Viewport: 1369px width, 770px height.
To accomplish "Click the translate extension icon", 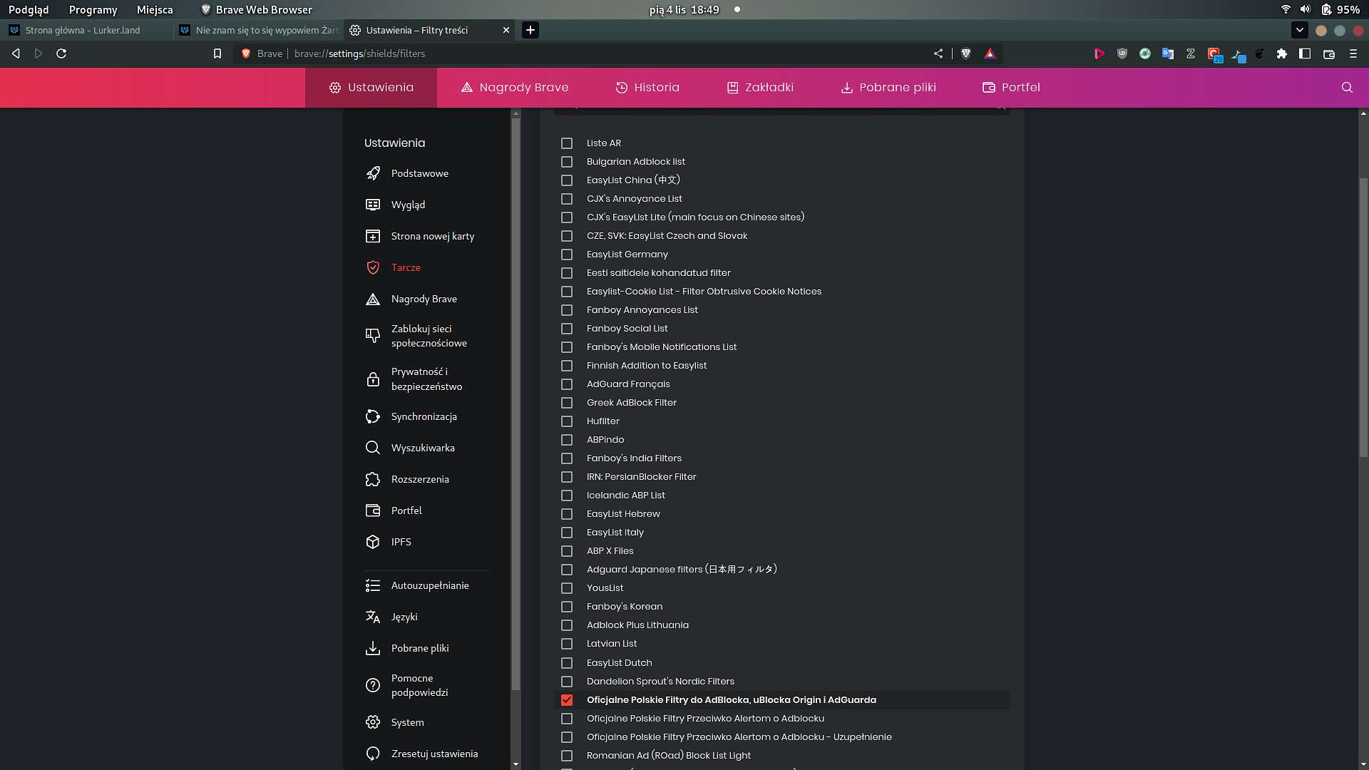I will (1168, 53).
